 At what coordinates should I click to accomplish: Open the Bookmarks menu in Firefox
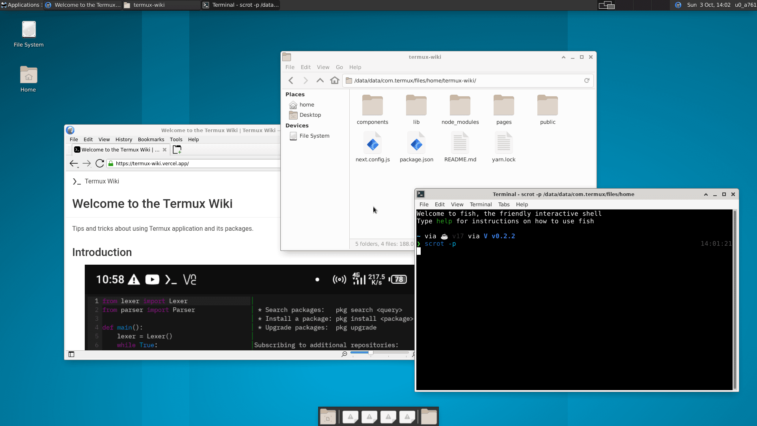pos(151,139)
